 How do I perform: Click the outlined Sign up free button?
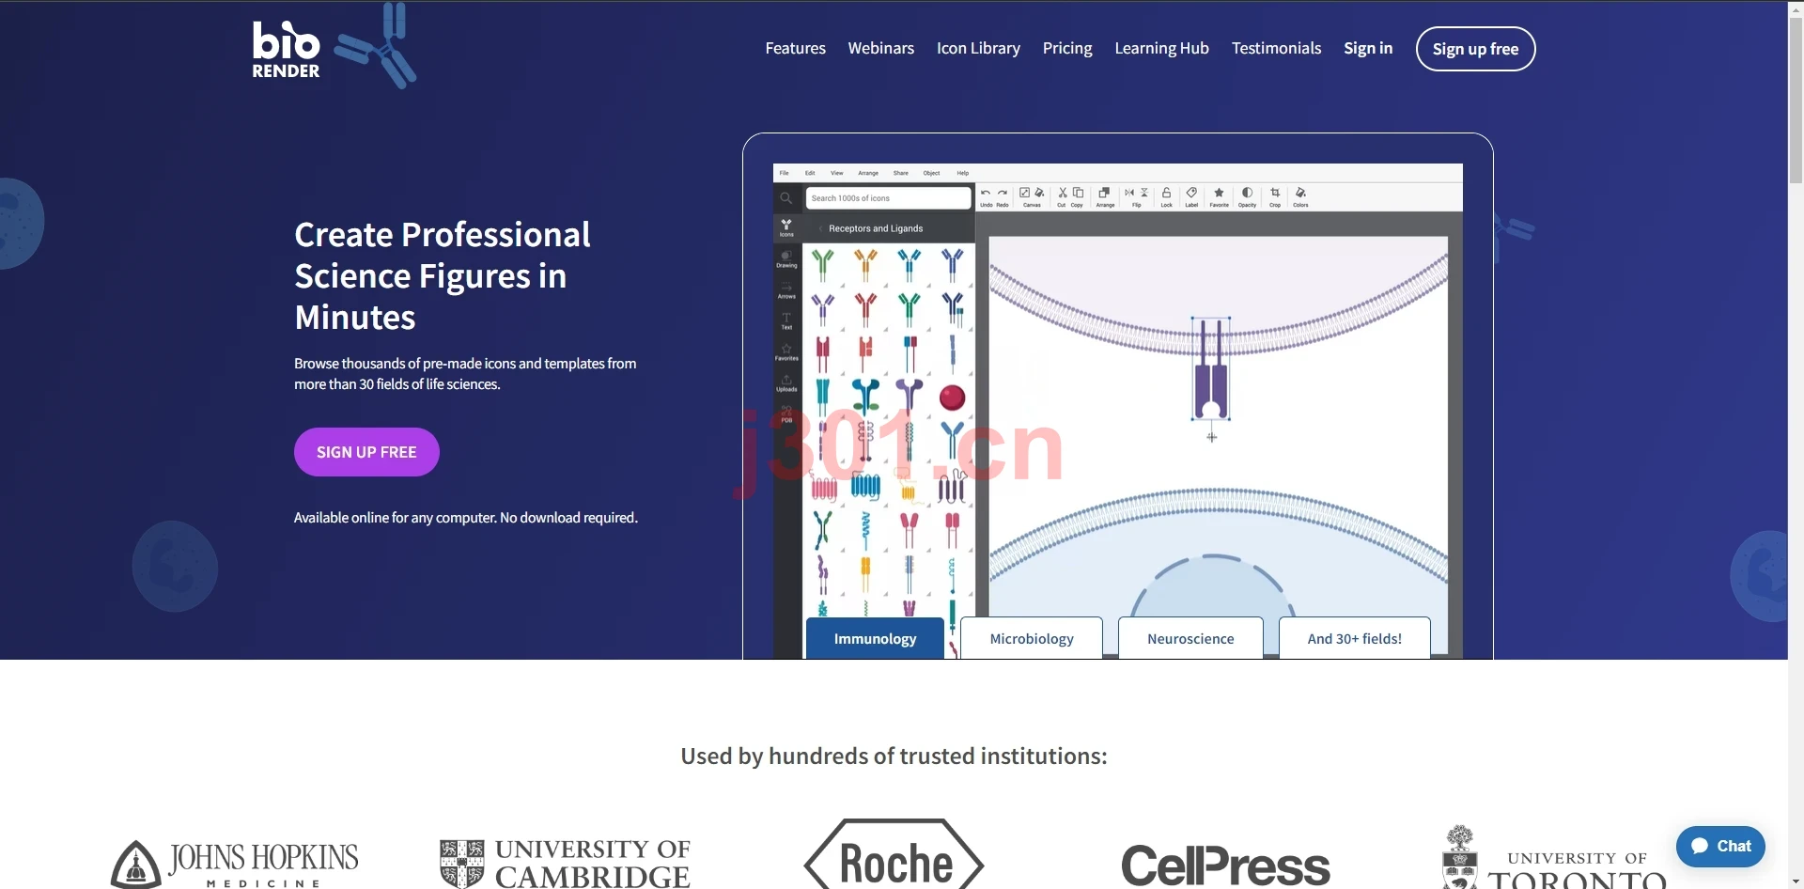(x=1476, y=49)
